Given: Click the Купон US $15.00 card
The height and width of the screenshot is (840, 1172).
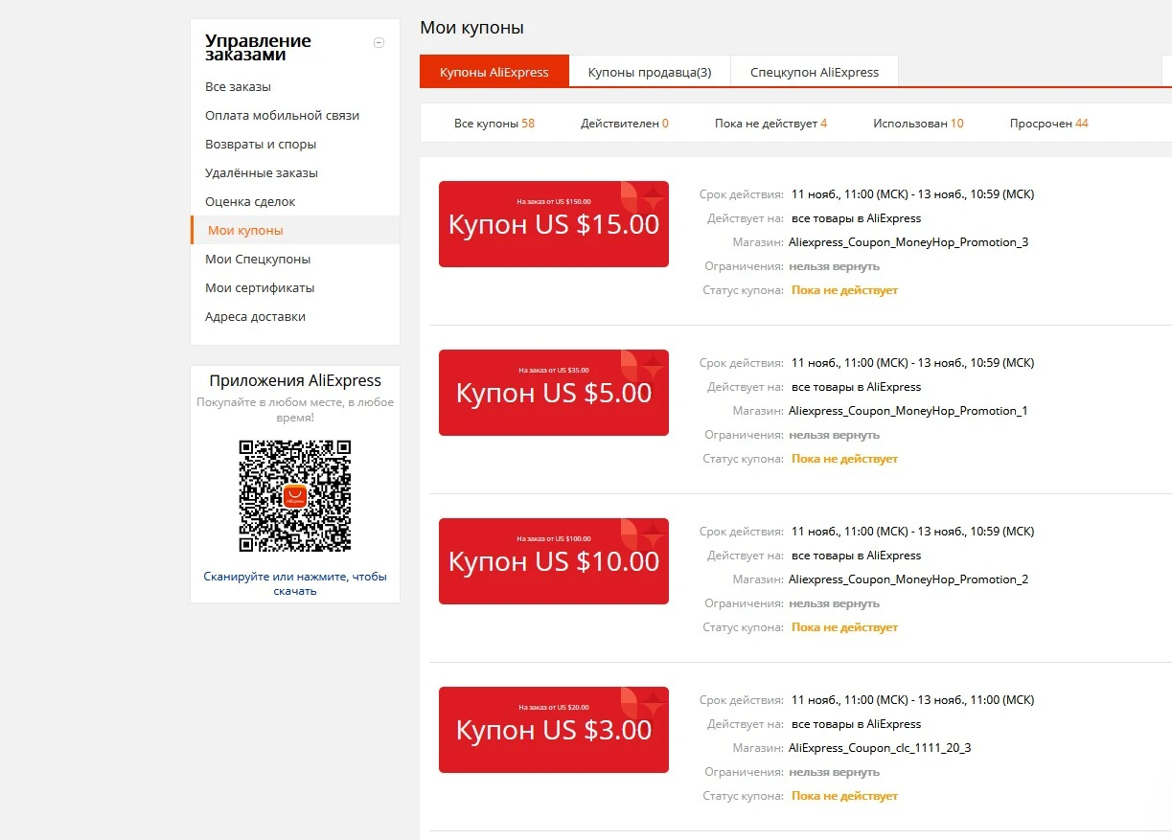Looking at the screenshot, I should (554, 224).
